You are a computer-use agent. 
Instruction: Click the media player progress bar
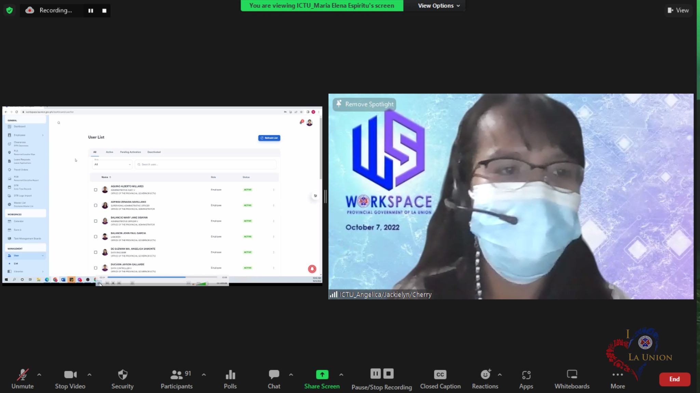pos(162,277)
